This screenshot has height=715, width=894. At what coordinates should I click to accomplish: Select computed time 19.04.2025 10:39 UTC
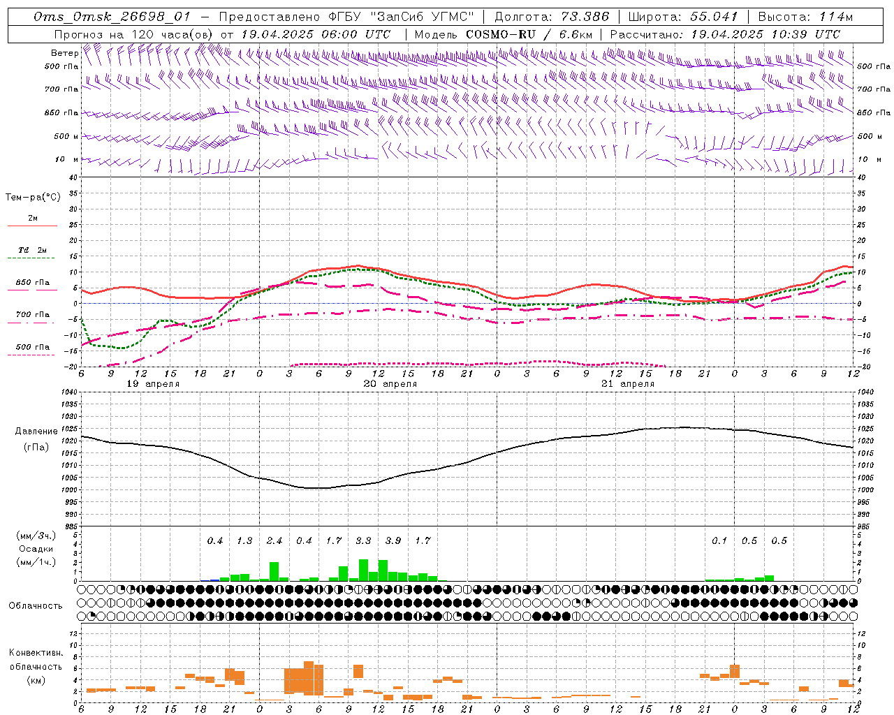[x=765, y=34]
